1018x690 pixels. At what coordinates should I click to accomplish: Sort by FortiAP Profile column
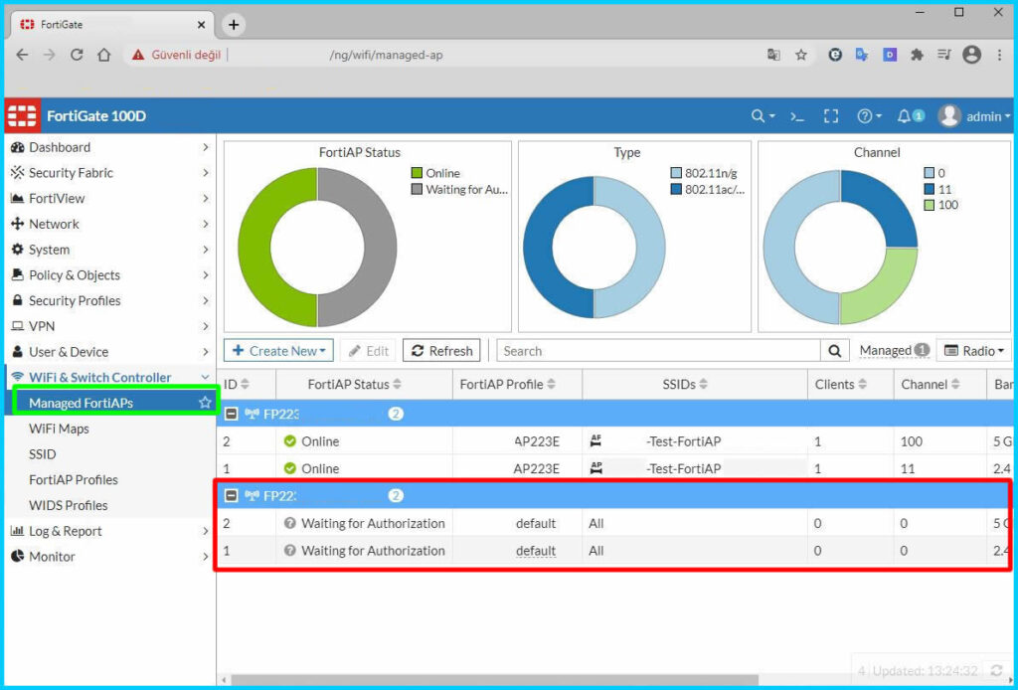(508, 384)
